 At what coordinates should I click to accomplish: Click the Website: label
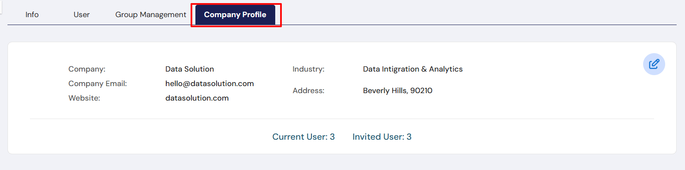[84, 98]
